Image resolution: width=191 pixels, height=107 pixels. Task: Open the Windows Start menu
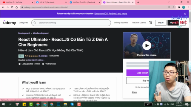3,104
